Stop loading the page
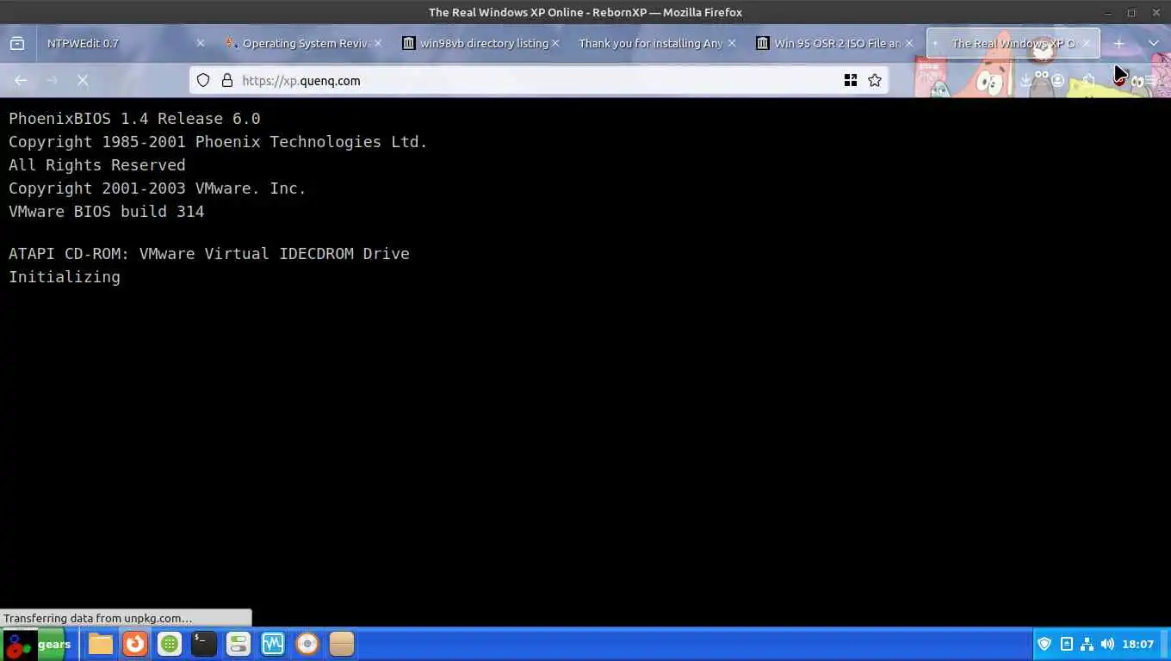This screenshot has height=661, width=1171. (x=83, y=80)
